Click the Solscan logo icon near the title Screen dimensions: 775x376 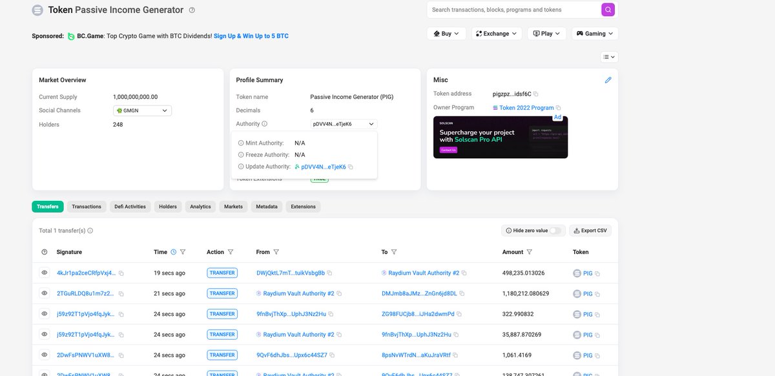point(37,10)
